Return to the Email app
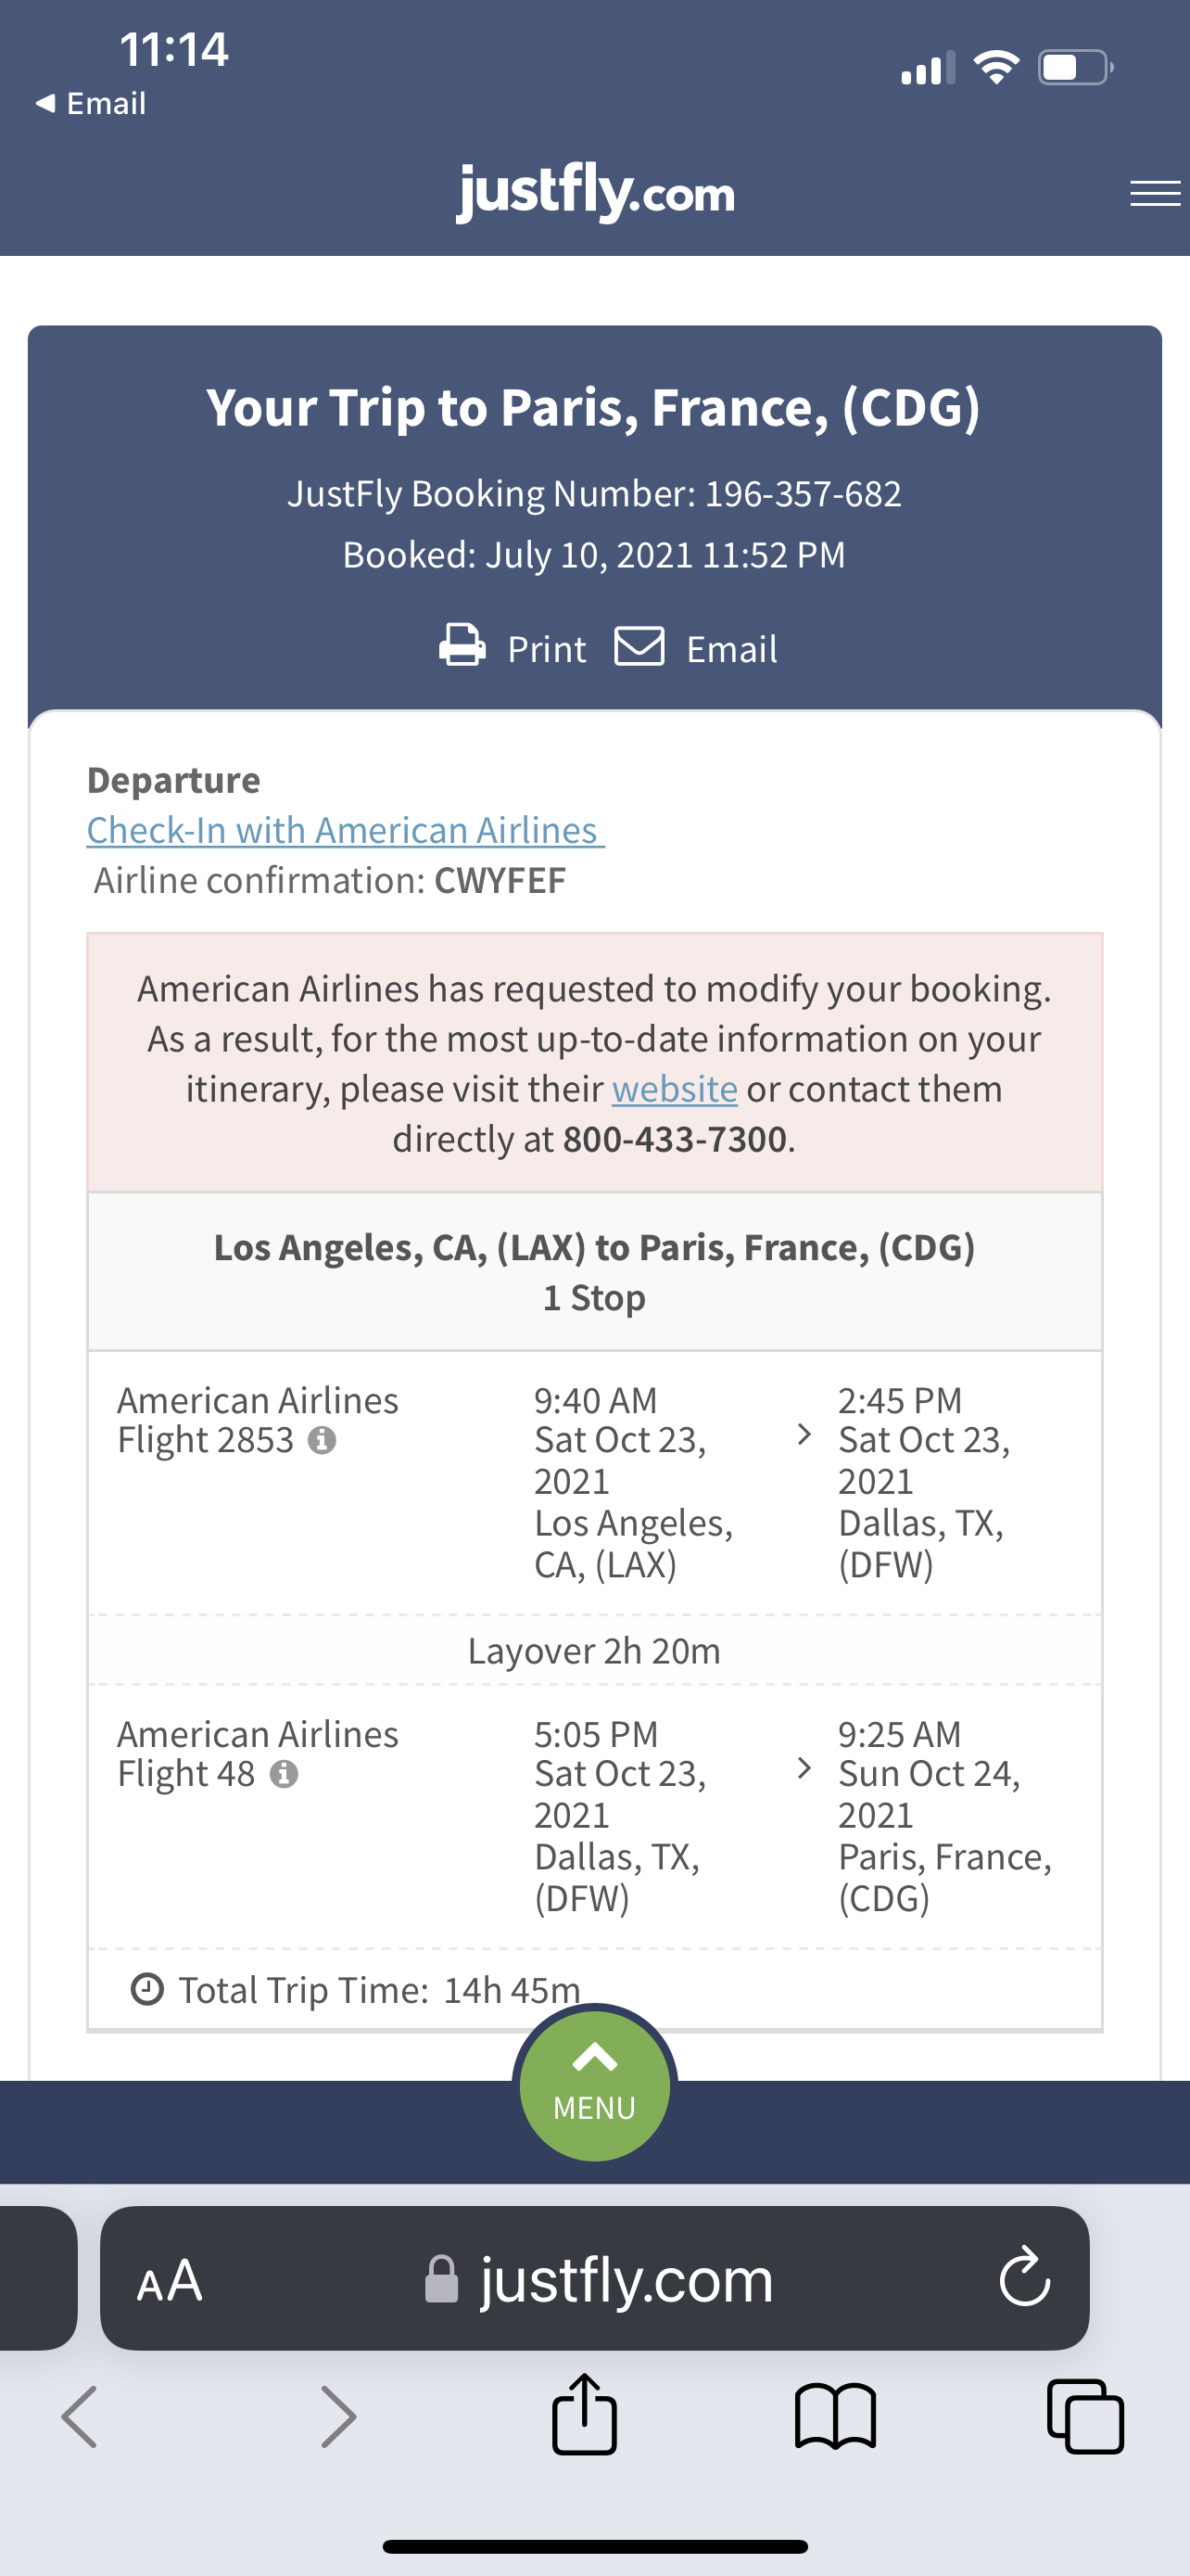Viewport: 1190px width, 2576px height. point(91,103)
